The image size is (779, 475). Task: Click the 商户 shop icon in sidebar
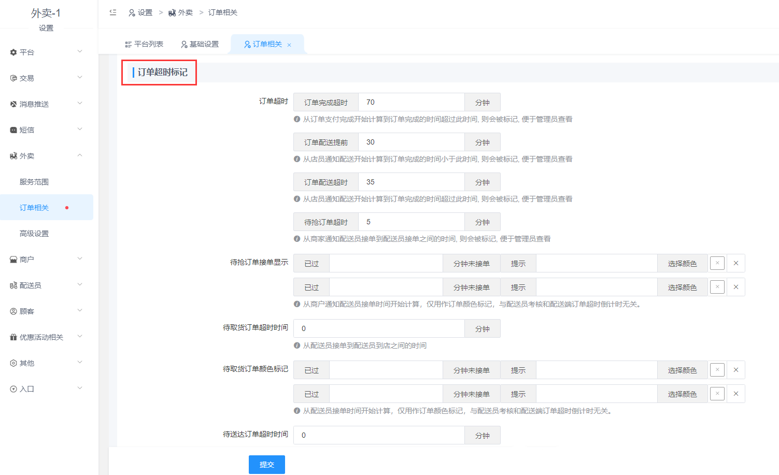[13, 260]
